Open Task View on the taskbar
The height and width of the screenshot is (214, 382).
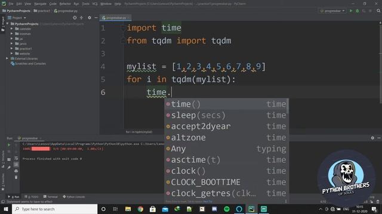[115, 209]
